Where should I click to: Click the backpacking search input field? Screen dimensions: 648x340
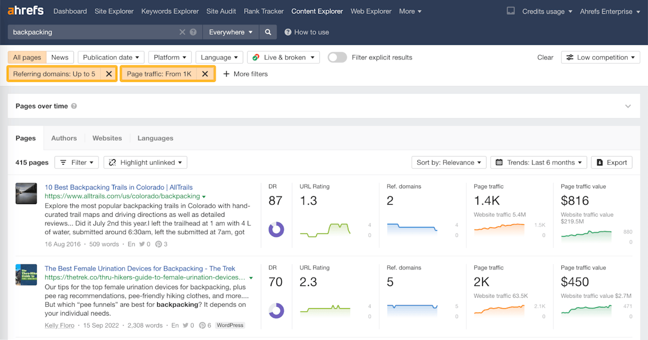[x=93, y=32]
